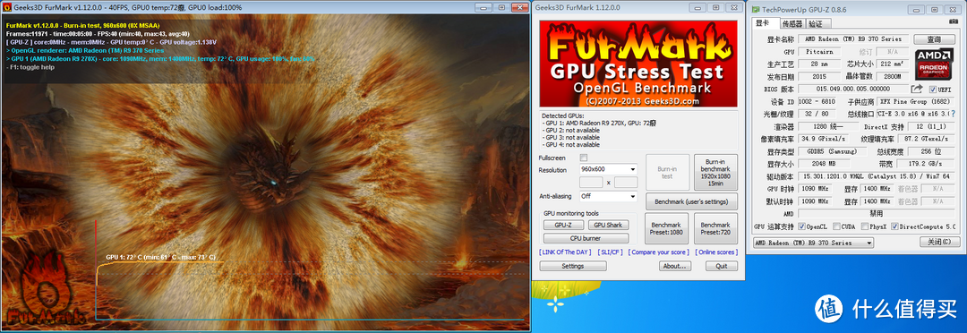Image resolution: width=967 pixels, height=333 pixels.
Task: Launch GPU-Z from monitoring tools
Action: point(563,225)
